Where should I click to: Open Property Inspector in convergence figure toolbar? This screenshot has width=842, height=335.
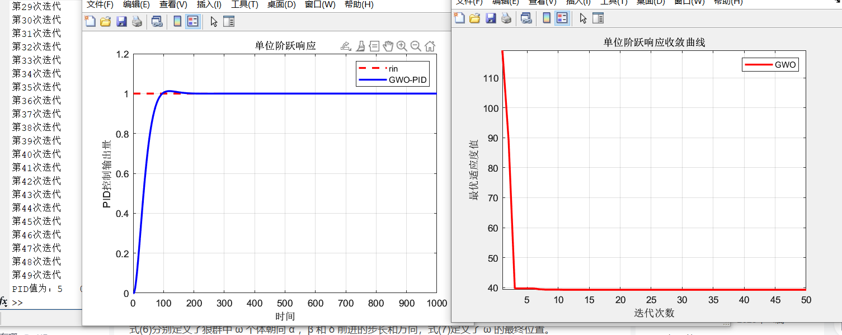(598, 18)
